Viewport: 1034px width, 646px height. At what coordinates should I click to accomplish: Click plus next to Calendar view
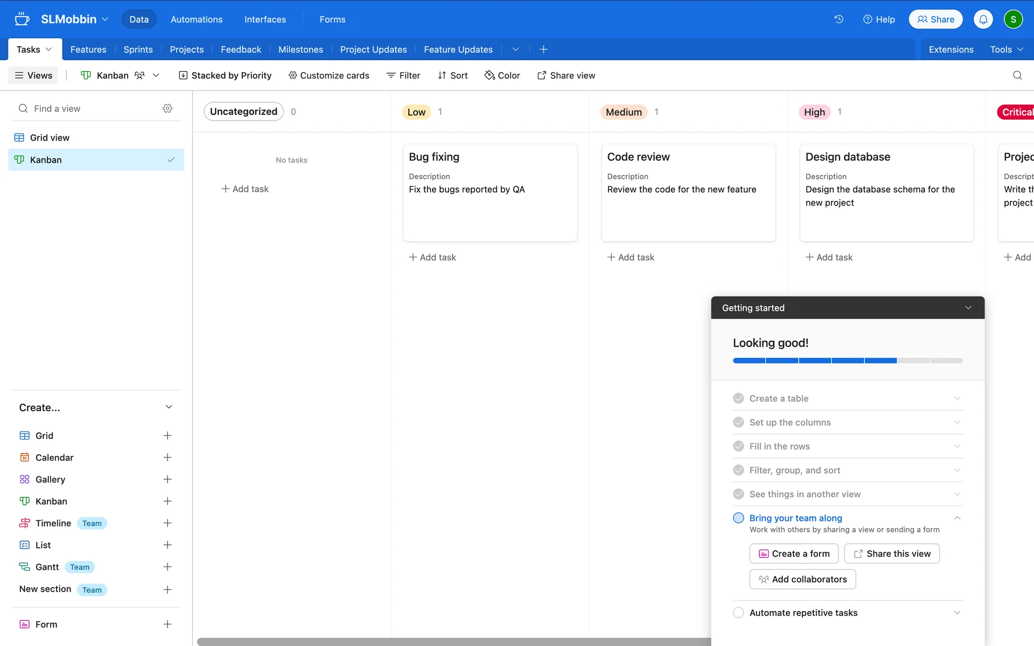167,458
